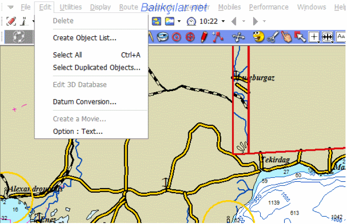Viewport: 347px width, 224px height.
Task: Select the red pencil drawing tool
Action: pyautogui.click(x=204, y=37)
